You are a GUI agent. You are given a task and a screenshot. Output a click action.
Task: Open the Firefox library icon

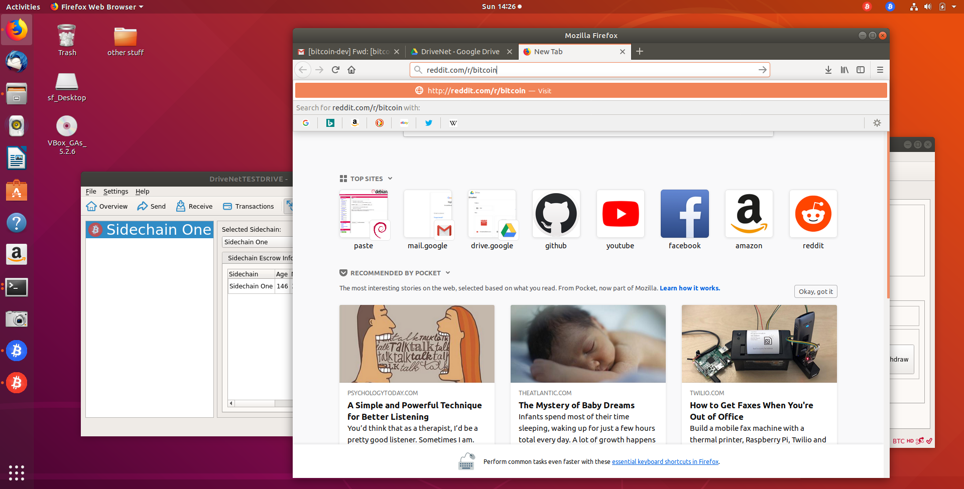point(845,70)
